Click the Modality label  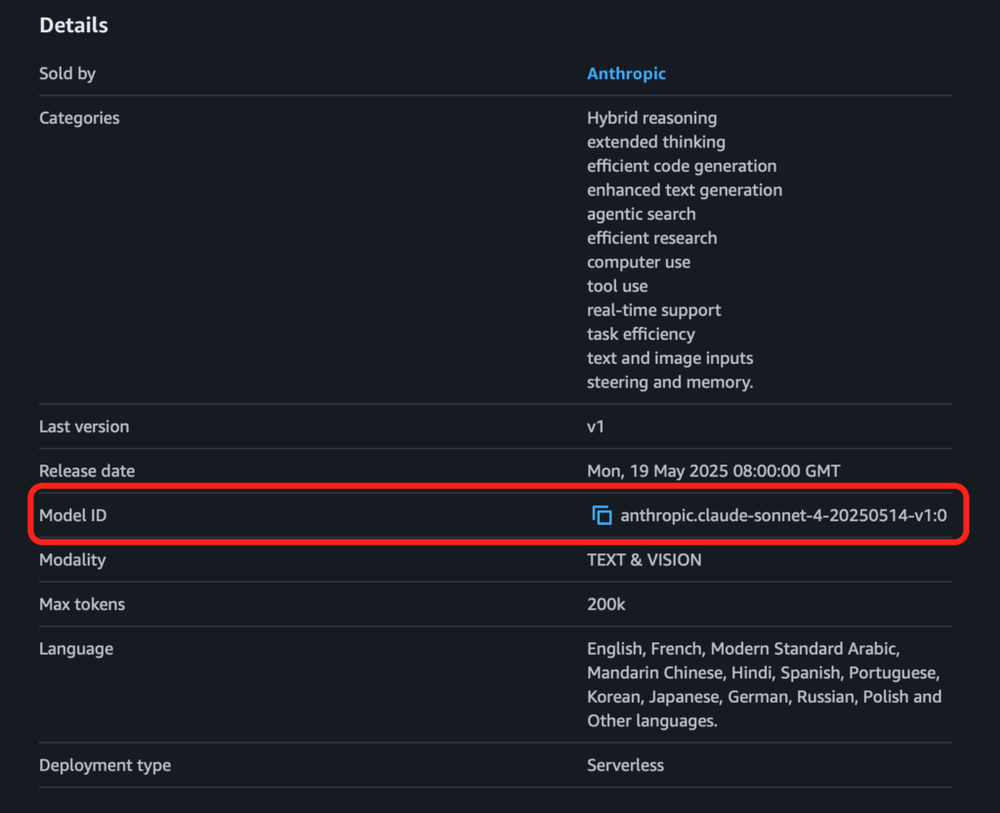pyautogui.click(x=72, y=559)
